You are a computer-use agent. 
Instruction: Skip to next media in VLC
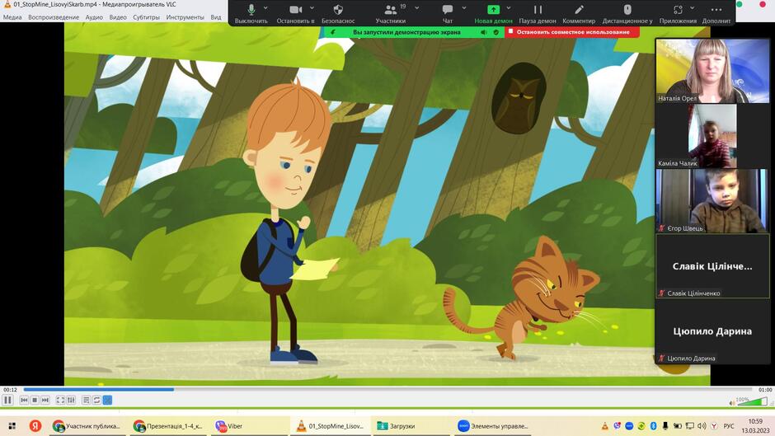pos(45,400)
